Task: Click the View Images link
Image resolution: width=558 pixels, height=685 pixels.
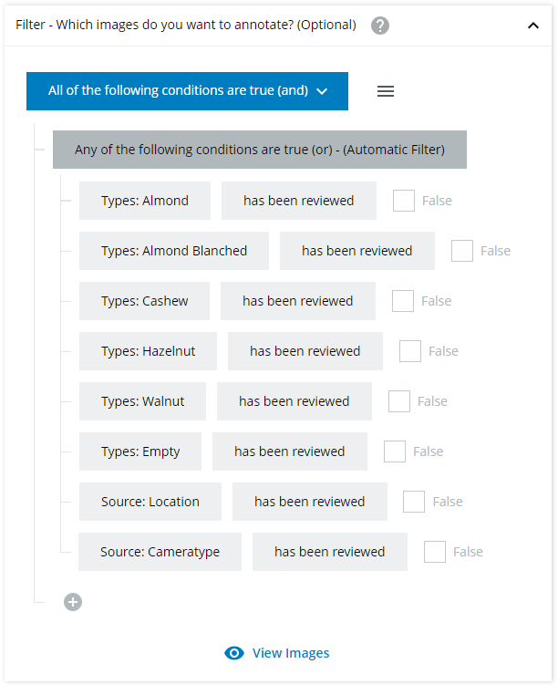Action: tap(290, 653)
